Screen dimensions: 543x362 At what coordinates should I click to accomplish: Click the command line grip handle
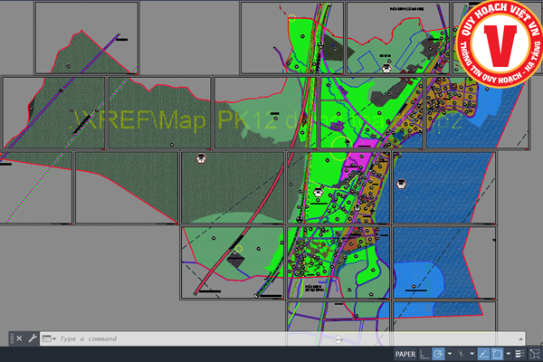[11, 338]
